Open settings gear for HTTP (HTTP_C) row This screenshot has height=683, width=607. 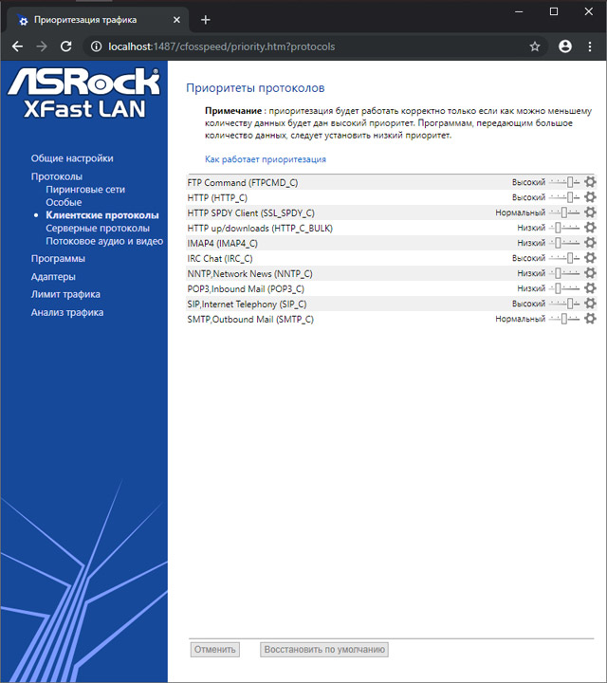pyautogui.click(x=590, y=197)
